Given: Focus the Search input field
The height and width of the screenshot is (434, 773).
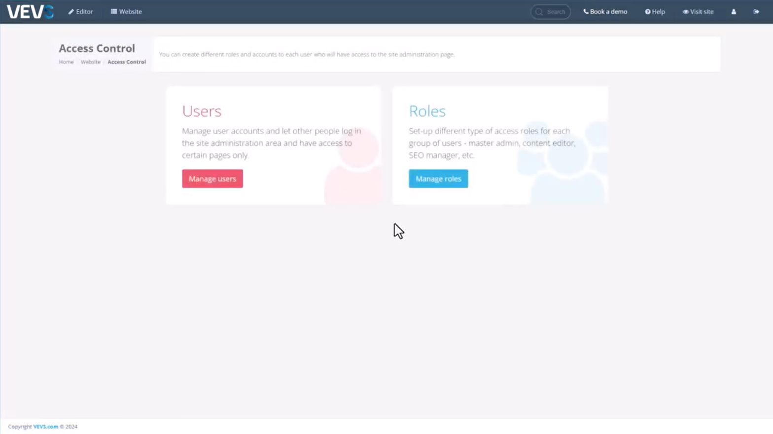Looking at the screenshot, I should click(556, 12).
